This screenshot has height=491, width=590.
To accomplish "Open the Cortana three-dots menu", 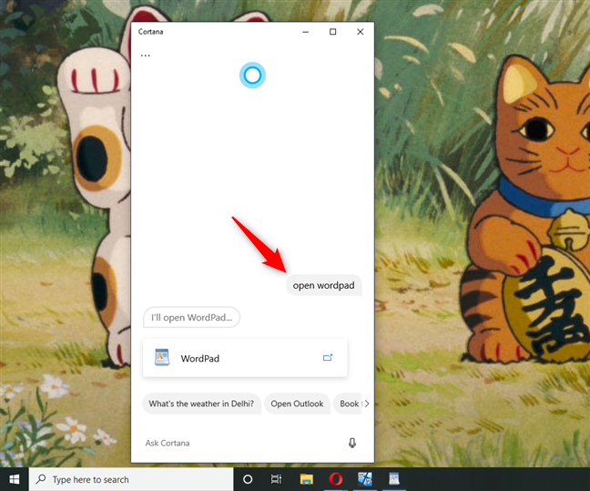I will point(146,56).
